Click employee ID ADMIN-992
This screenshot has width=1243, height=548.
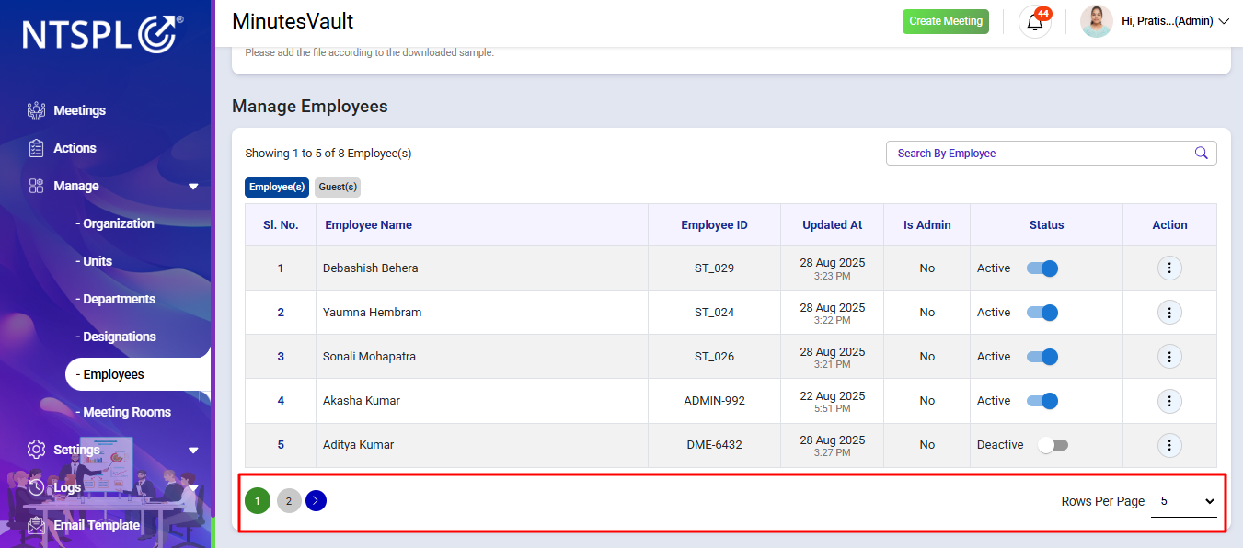click(x=714, y=401)
